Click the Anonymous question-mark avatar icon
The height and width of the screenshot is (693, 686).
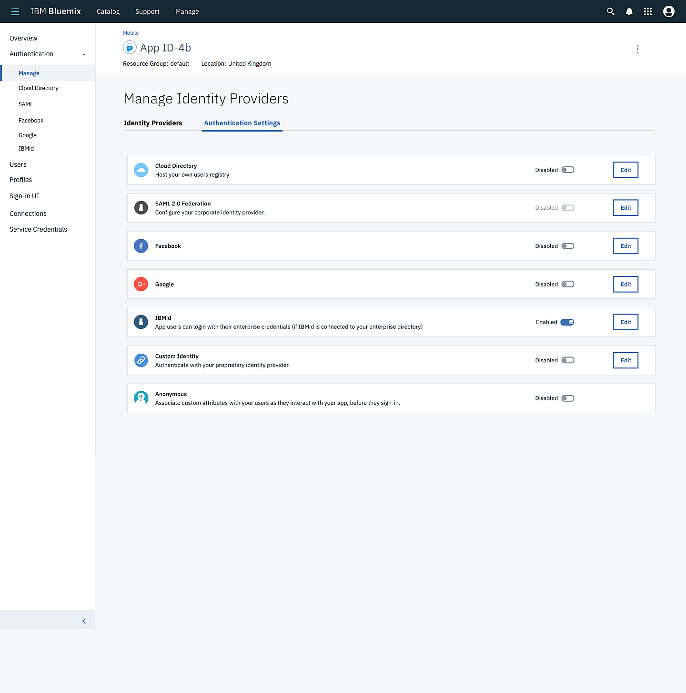[x=141, y=398]
